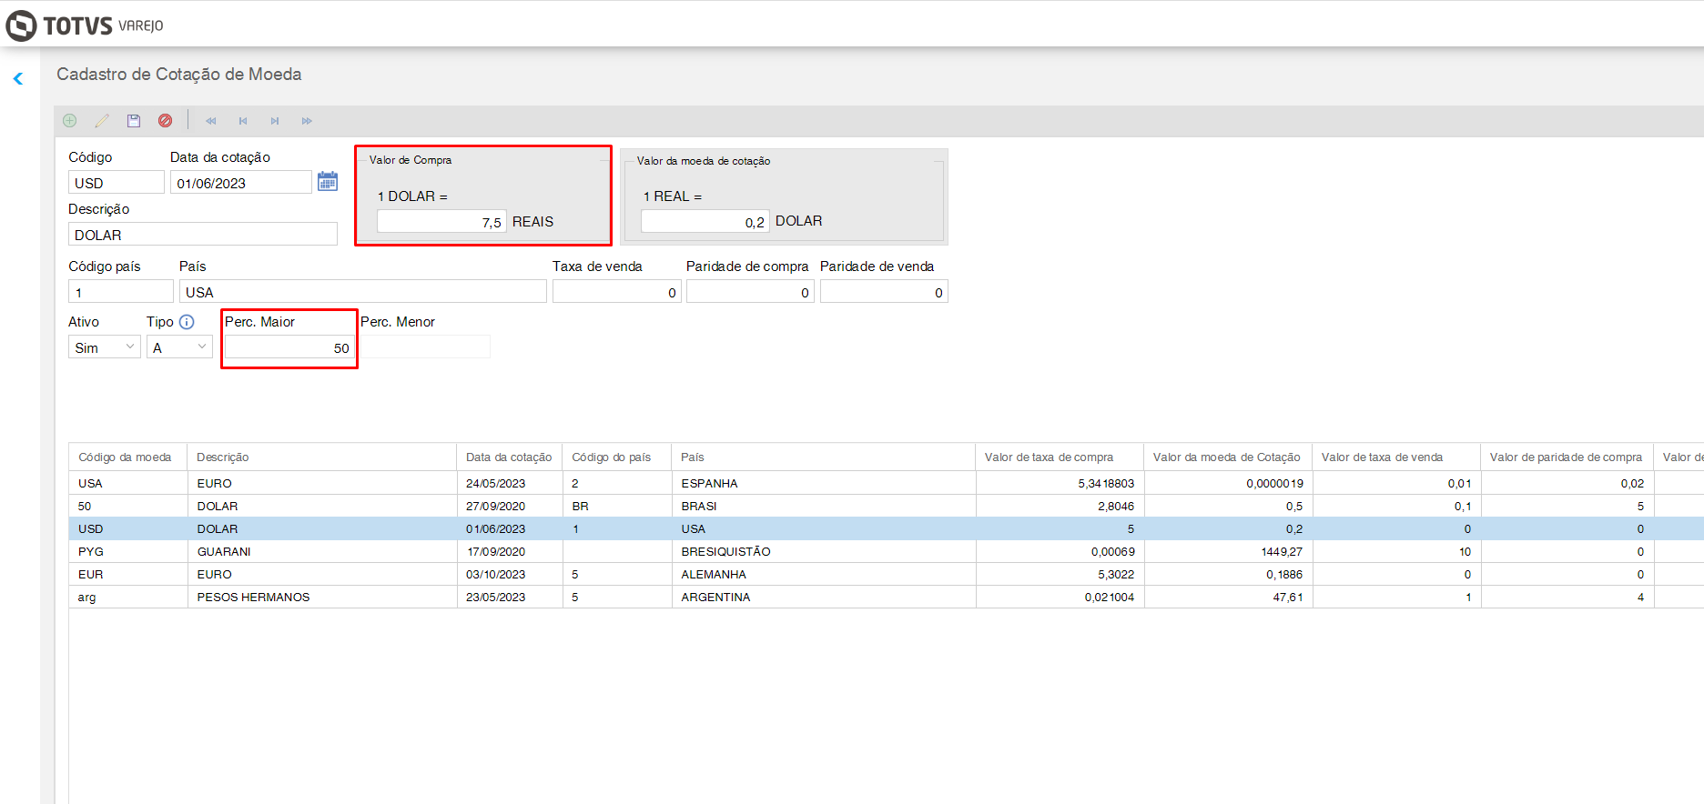Sort by Valor de paridade de compra header
The width and height of the screenshot is (1704, 804).
(x=1567, y=457)
